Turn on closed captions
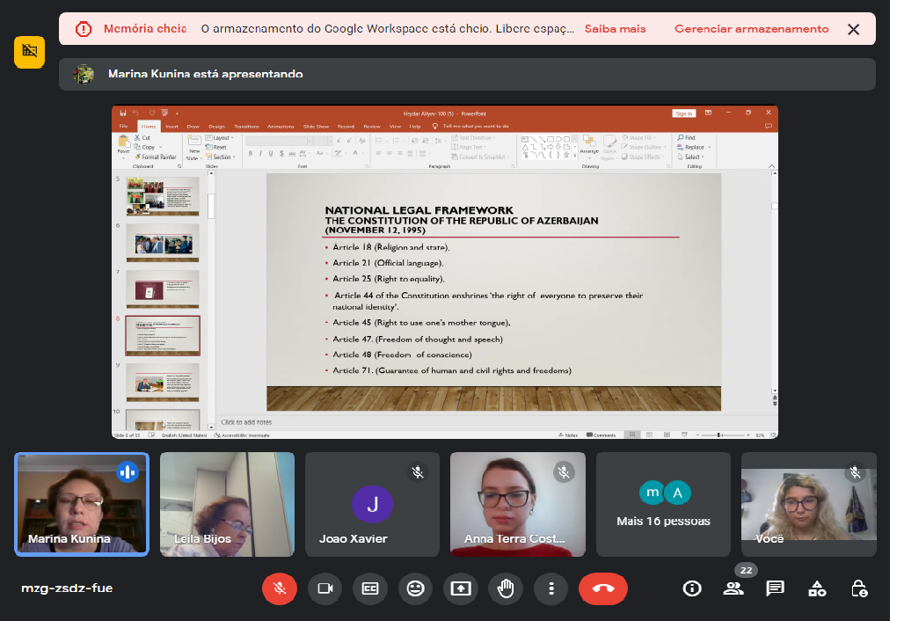 [370, 588]
